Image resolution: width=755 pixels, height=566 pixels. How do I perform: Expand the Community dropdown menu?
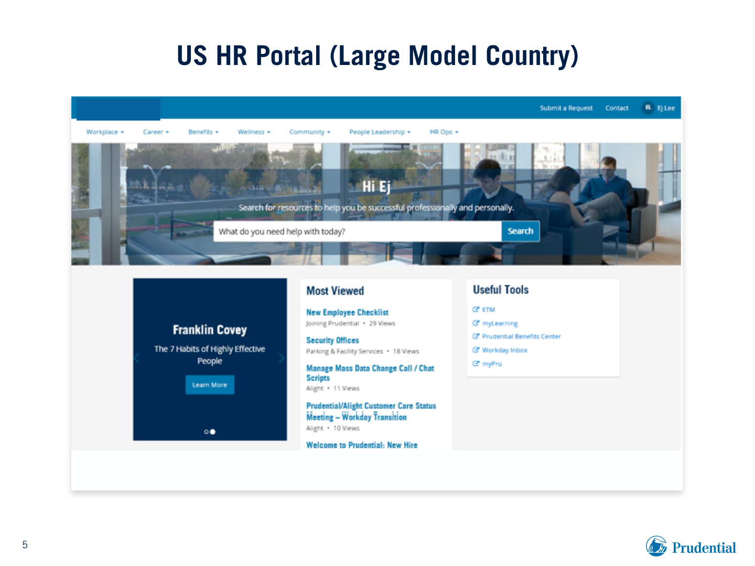(310, 132)
